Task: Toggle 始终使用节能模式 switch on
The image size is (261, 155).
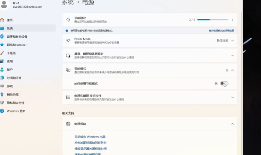Action: coord(224,83)
